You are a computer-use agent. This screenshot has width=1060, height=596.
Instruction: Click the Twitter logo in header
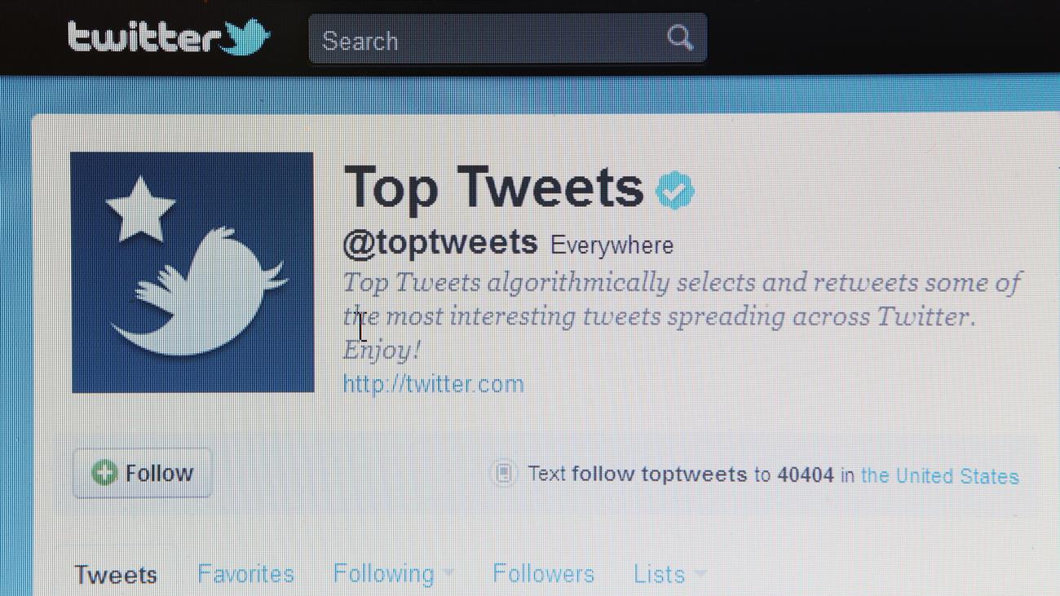(168, 38)
